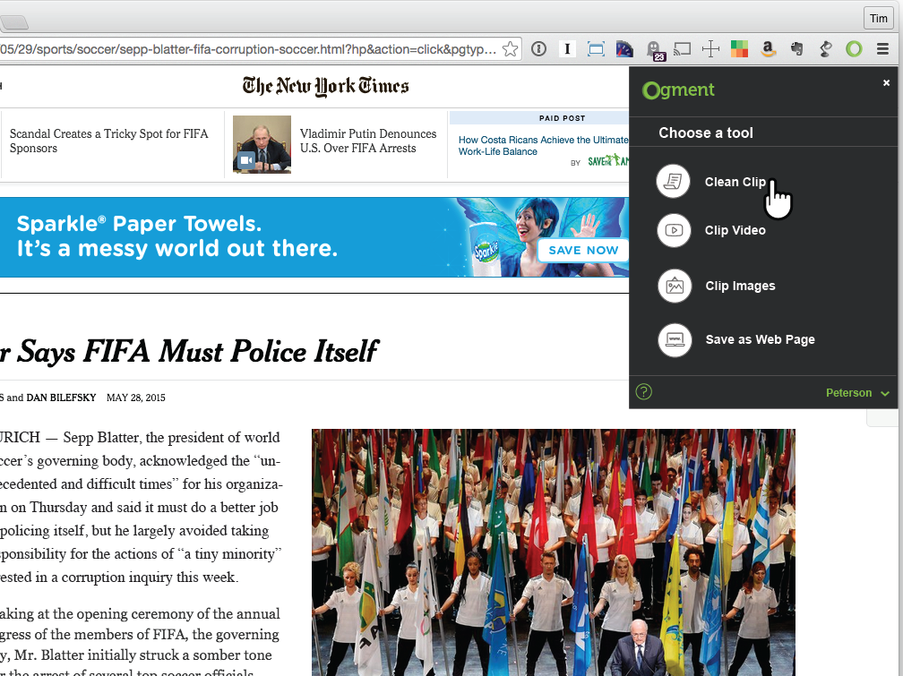Click the desk lamp extension icon
This screenshot has height=676, width=903.
[826, 49]
